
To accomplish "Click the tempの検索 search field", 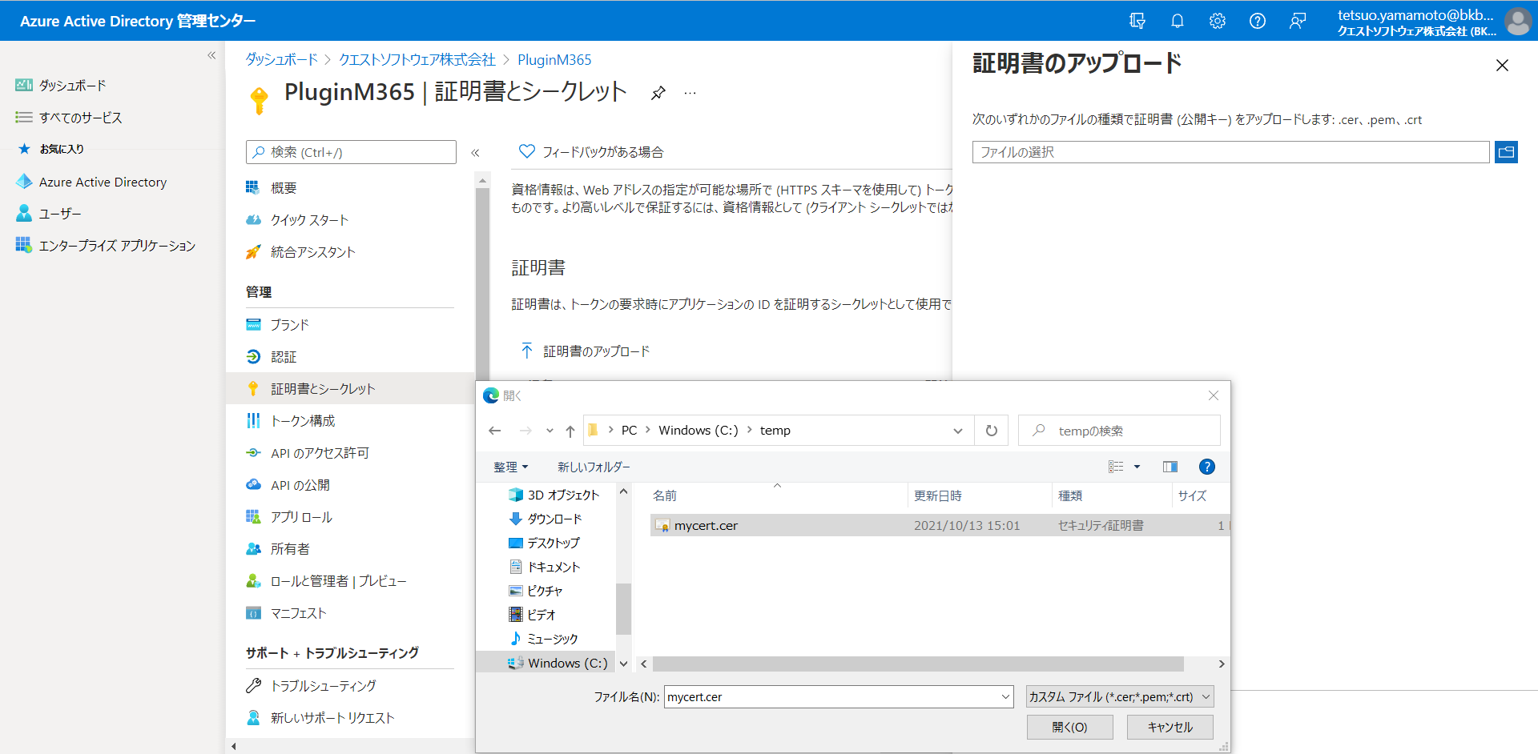I will tap(1119, 431).
